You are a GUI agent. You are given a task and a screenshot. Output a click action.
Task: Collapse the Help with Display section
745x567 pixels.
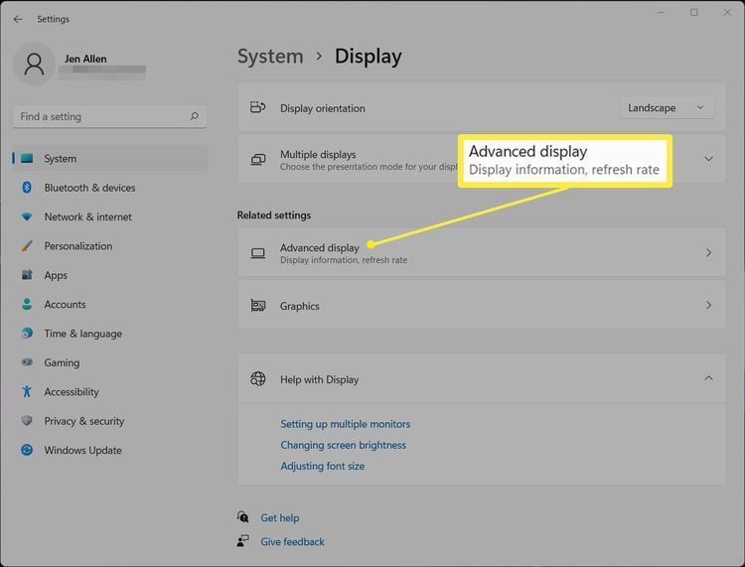pyautogui.click(x=708, y=378)
